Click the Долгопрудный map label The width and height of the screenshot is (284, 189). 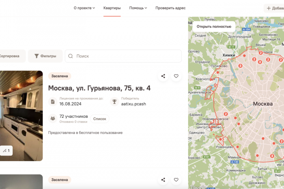click(240, 37)
